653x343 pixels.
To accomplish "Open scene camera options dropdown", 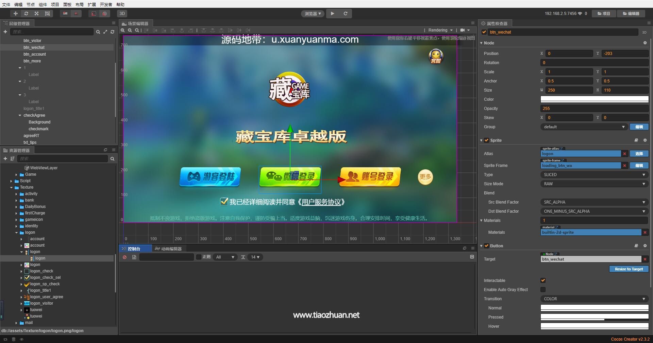I will (465, 30).
